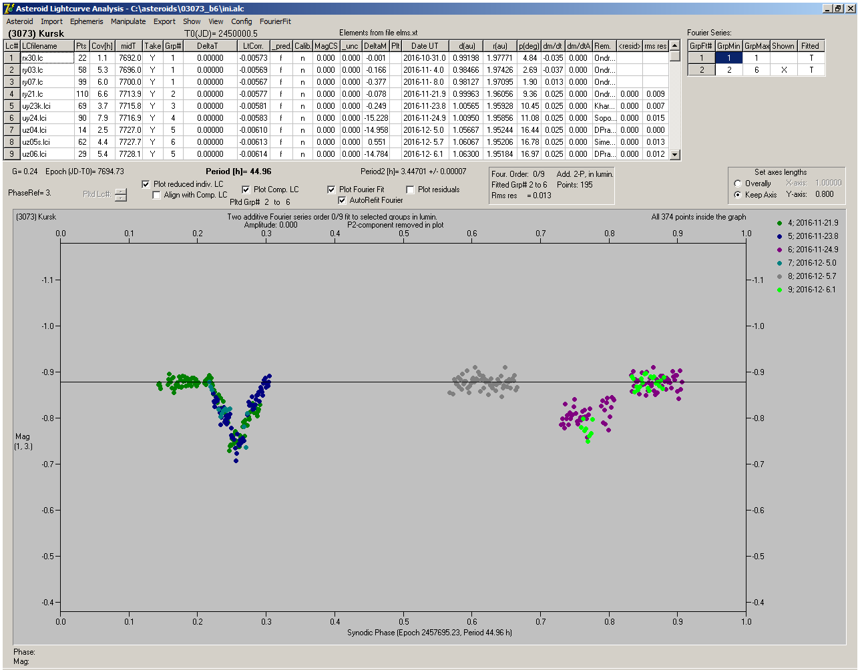The height and width of the screenshot is (670, 860).
Task: Click date 2016-10-31.0 in row 1
Action: pos(425,58)
